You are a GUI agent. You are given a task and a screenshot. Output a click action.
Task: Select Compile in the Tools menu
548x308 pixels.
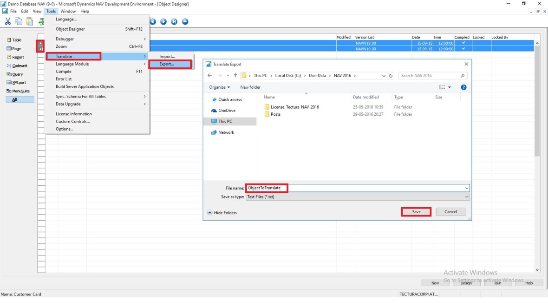64,72
